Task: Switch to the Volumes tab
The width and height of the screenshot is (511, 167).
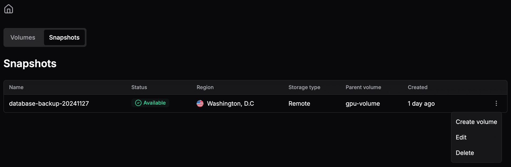Action: tap(23, 37)
